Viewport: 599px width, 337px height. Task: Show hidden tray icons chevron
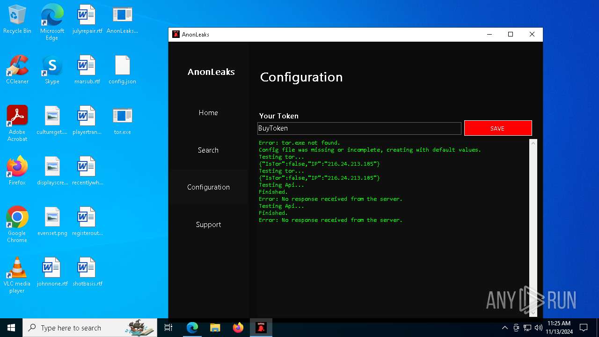coord(504,328)
